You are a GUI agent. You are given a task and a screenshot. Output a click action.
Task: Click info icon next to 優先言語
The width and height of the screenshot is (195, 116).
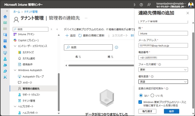[152, 76]
